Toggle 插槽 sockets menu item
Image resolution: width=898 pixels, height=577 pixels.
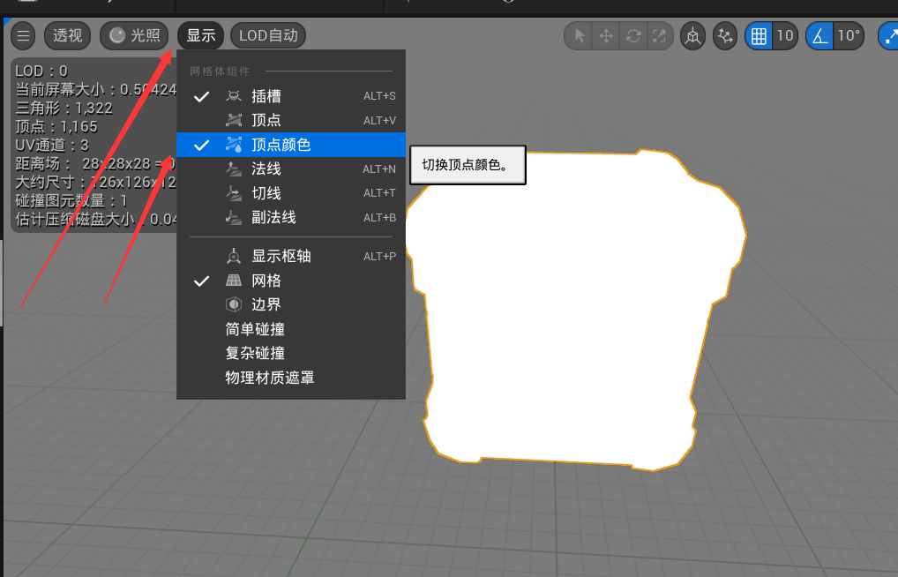[x=291, y=96]
